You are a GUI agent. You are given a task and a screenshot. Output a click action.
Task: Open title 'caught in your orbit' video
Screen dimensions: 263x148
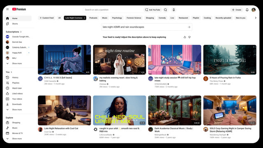pyautogui.click(x=119, y=130)
